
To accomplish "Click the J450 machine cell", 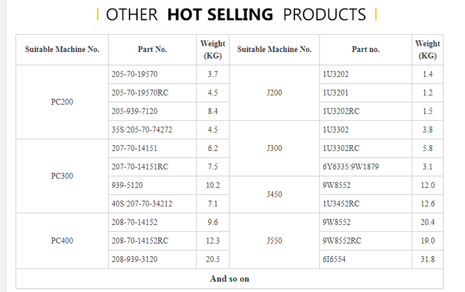I will click(x=274, y=195).
